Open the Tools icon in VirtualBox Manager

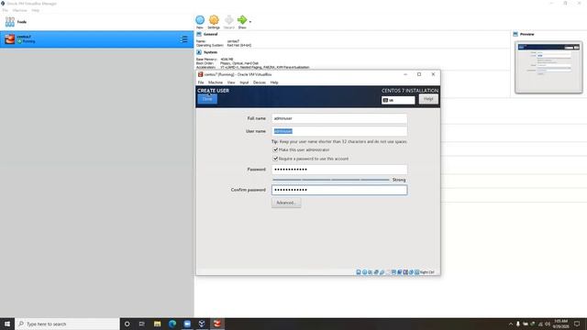pos(10,22)
